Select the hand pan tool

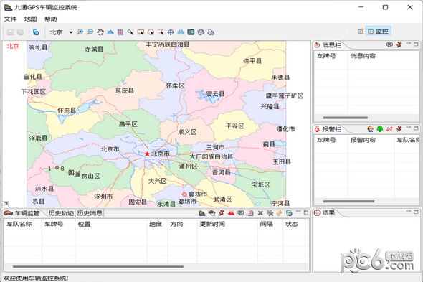[100, 32]
